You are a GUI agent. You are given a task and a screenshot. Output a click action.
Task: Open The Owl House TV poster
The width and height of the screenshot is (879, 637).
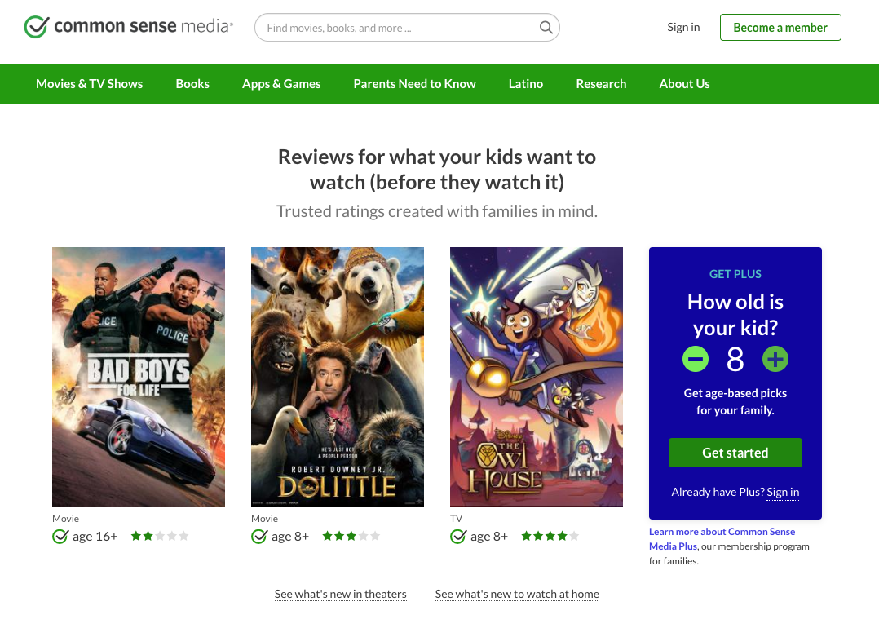click(537, 377)
